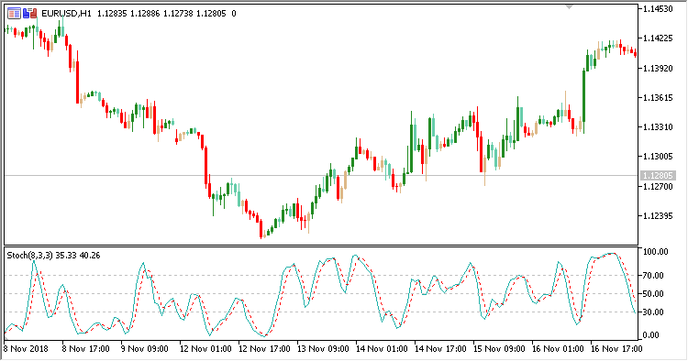Open the Depth of Market table icon
688x361 pixels.
[x=14, y=14]
